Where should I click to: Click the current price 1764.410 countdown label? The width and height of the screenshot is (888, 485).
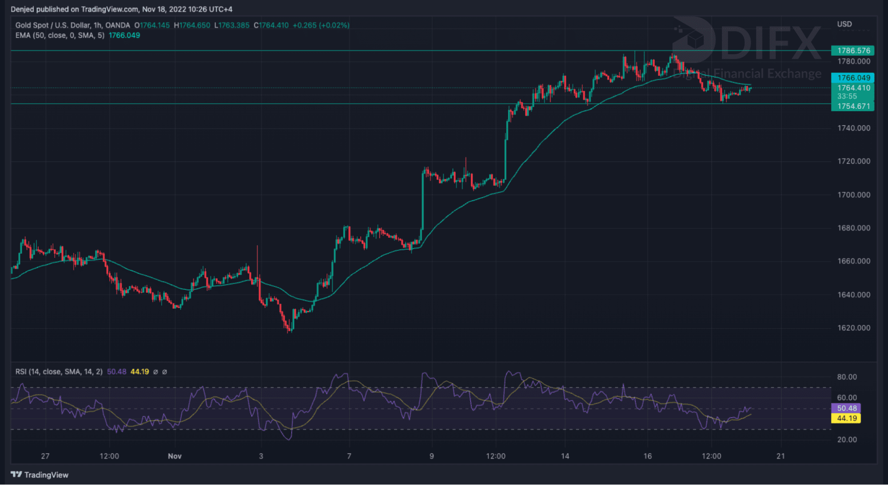(853, 92)
